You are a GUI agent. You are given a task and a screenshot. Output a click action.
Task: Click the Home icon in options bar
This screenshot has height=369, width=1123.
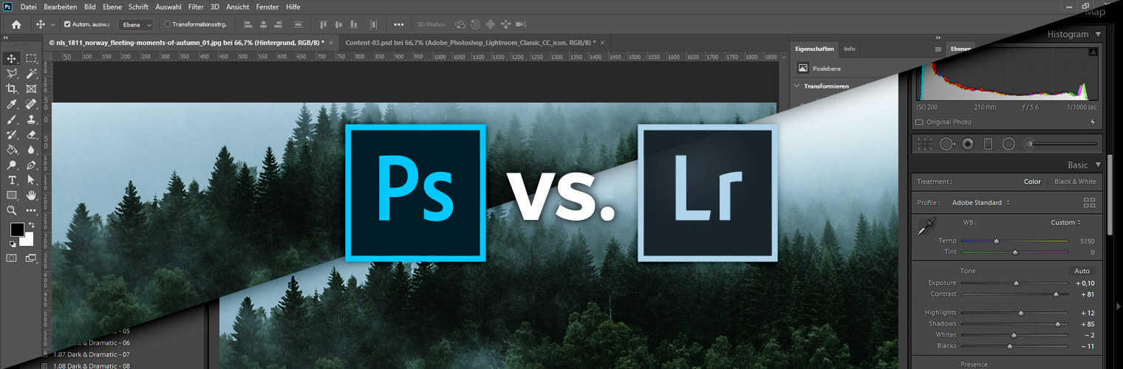click(16, 24)
